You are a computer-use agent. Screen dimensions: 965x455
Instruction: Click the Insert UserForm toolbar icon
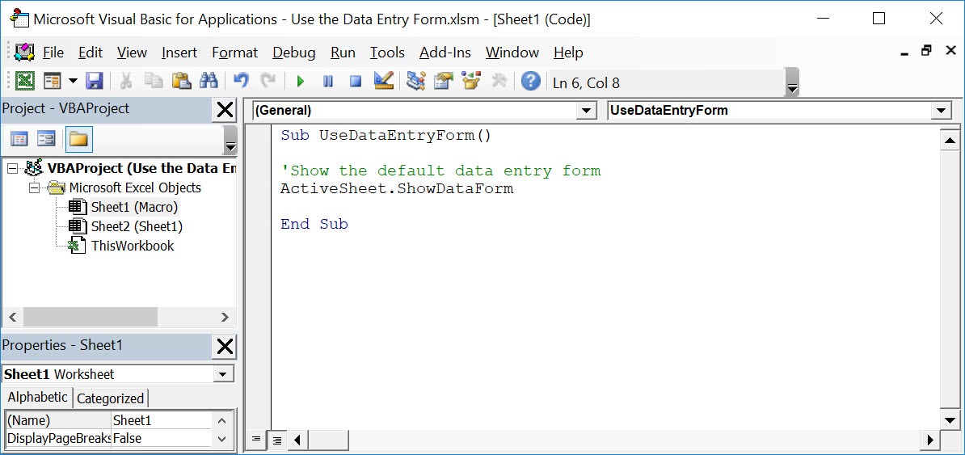[53, 81]
